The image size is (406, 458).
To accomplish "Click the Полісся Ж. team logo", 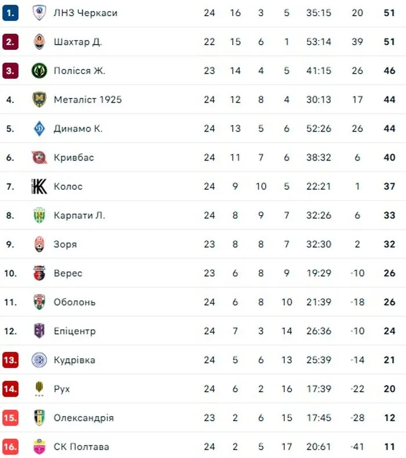I will 39,70.
